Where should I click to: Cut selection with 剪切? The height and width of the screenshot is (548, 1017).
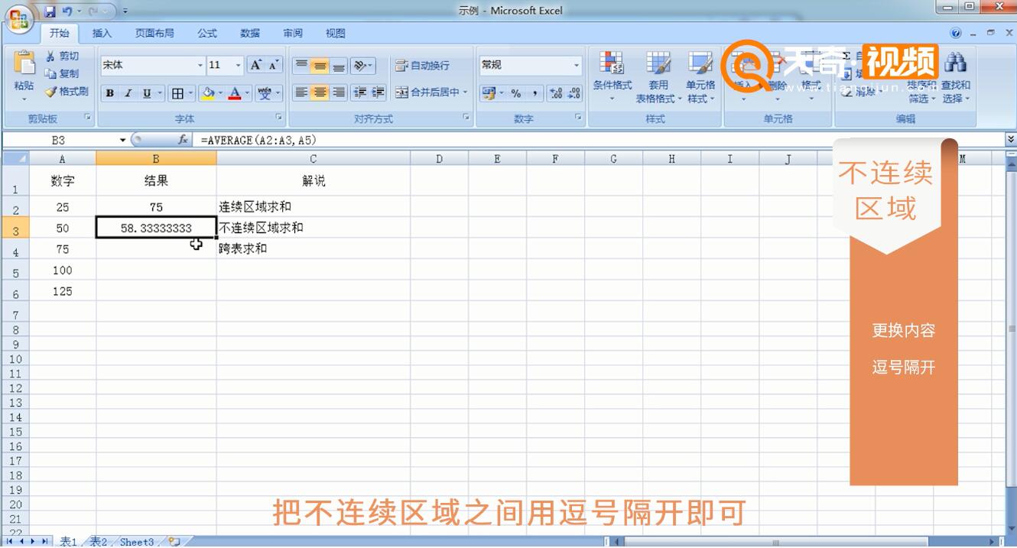tap(62, 57)
